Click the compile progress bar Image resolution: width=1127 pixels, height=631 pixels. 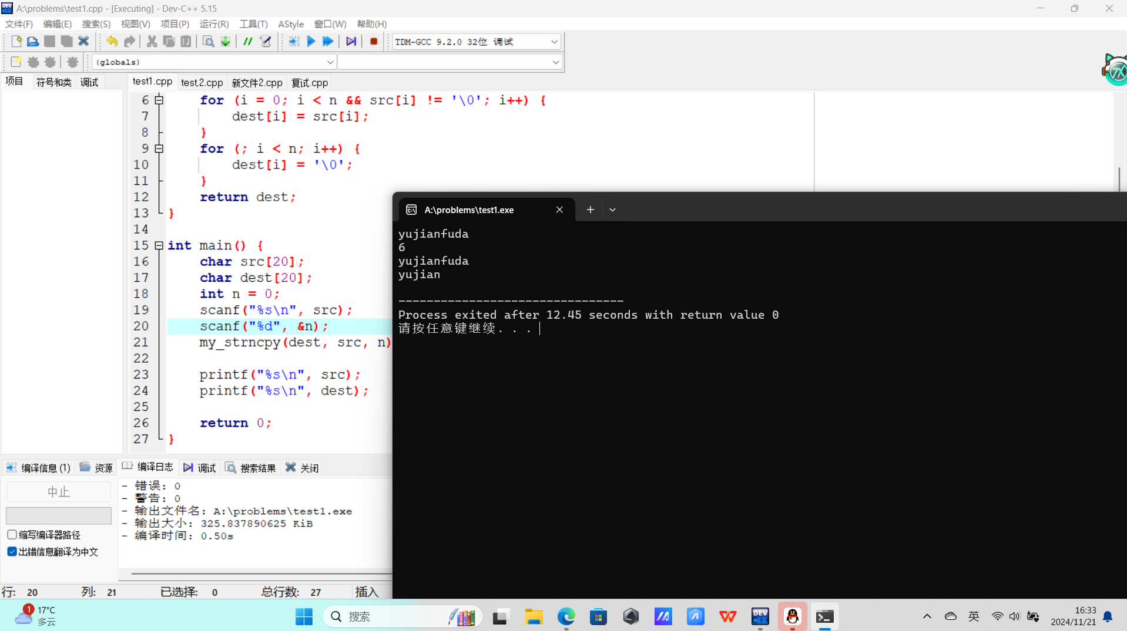click(58, 515)
